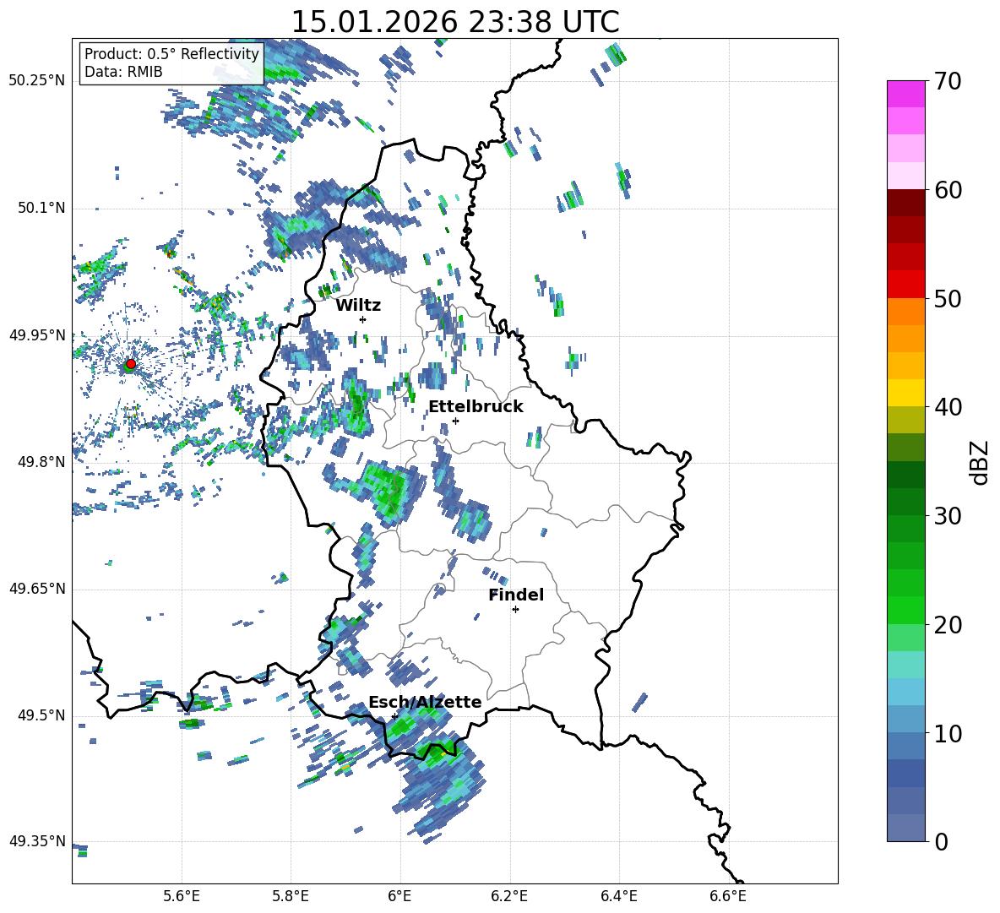Click the red radar site marker

coord(131,364)
